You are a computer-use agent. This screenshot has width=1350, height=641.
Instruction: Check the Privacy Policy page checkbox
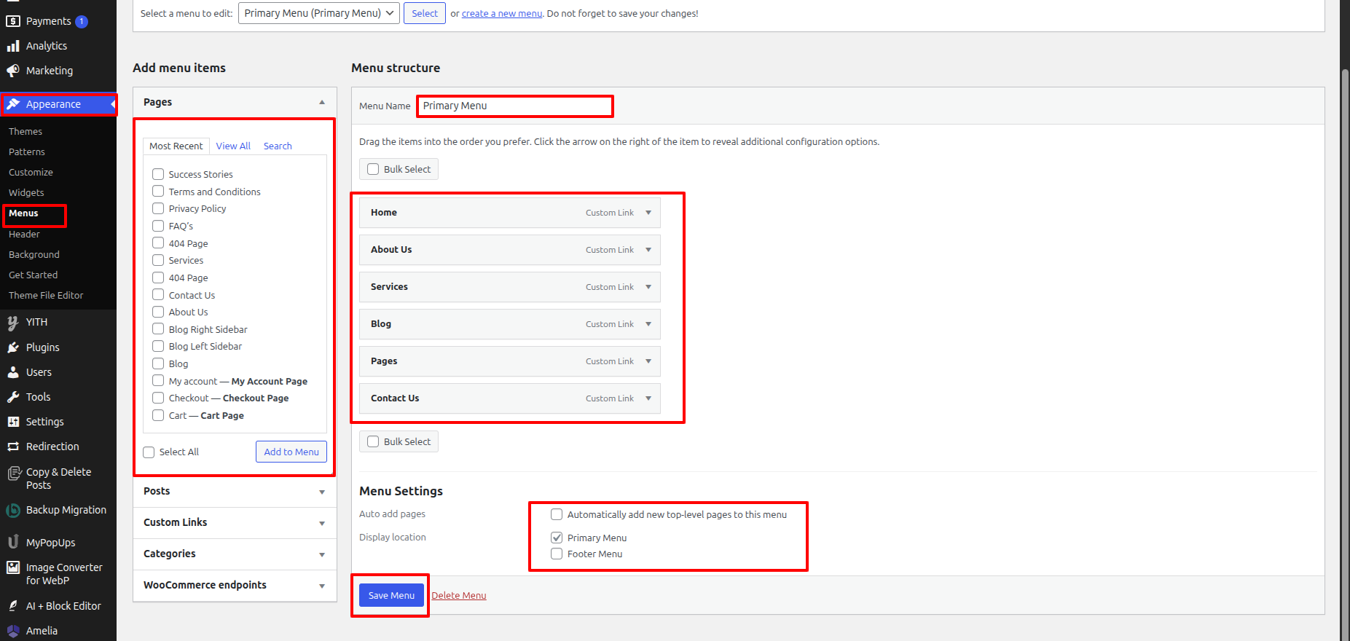click(x=158, y=209)
